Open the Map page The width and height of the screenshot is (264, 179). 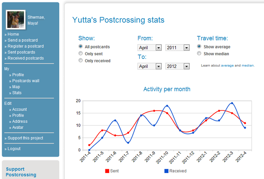click(16, 87)
